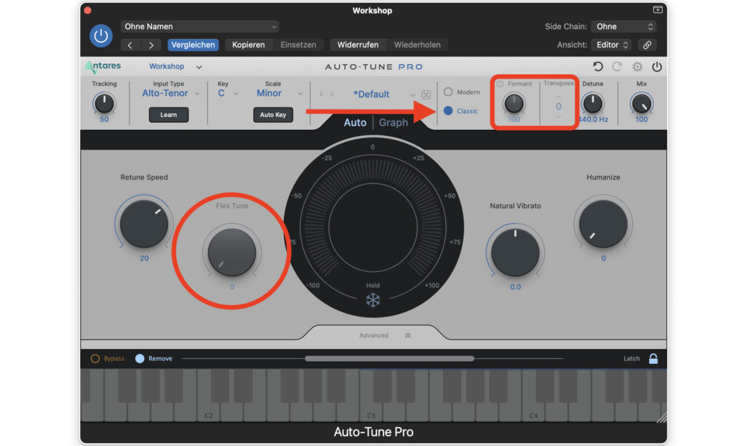This screenshot has height=446, width=745.
Task: Decrease Transpose with the down arrow
Action: [x=558, y=116]
